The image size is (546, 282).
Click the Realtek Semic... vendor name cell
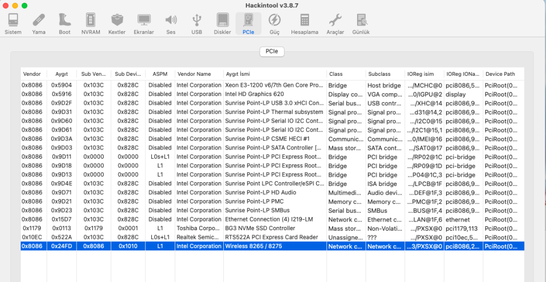199,237
